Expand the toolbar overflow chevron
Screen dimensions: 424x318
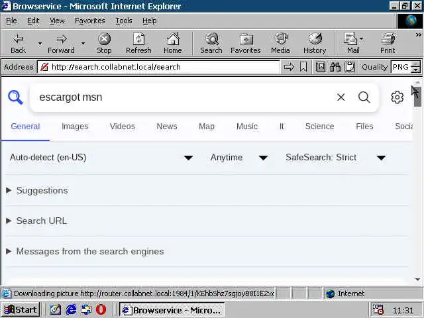pyautogui.click(x=418, y=35)
